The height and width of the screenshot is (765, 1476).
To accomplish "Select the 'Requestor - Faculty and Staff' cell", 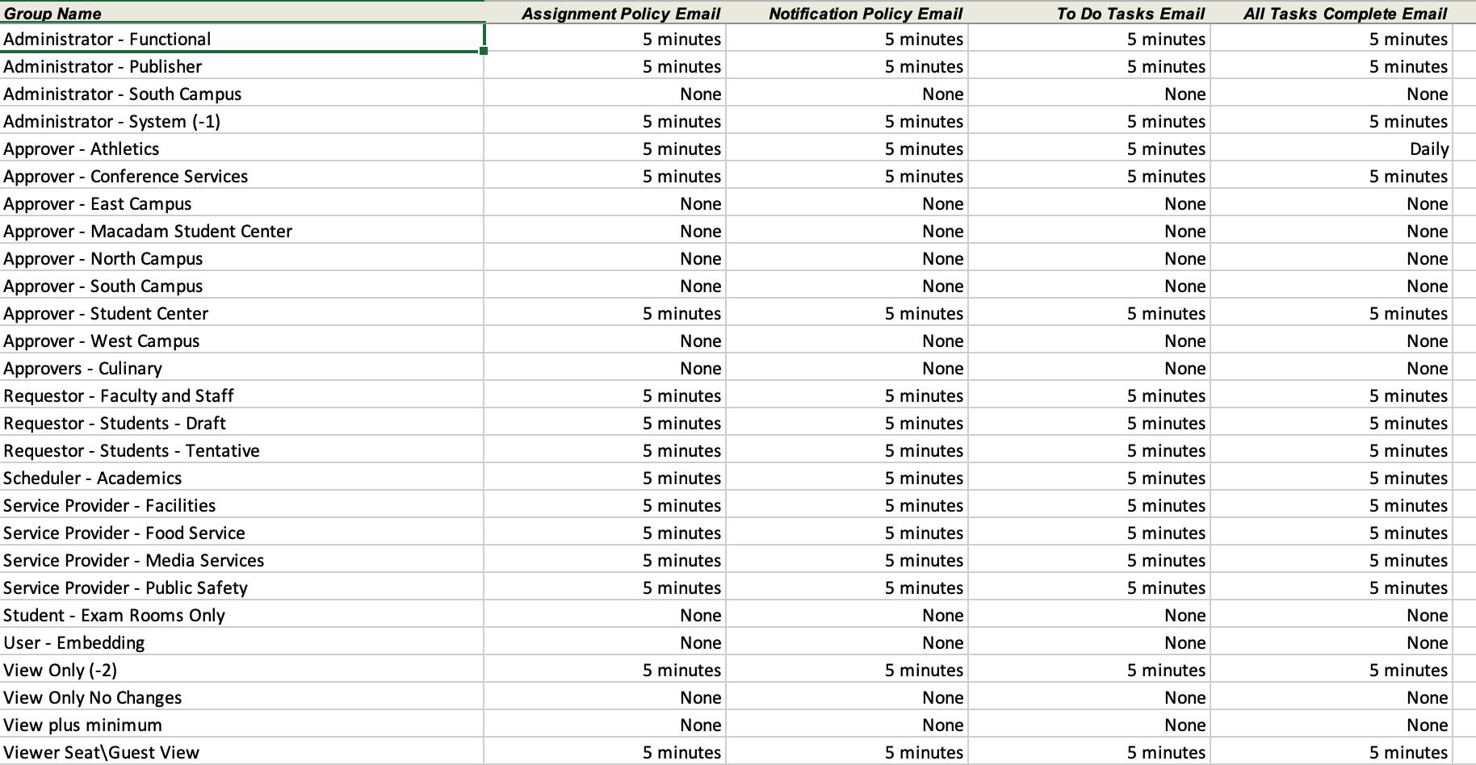I will coord(241,395).
